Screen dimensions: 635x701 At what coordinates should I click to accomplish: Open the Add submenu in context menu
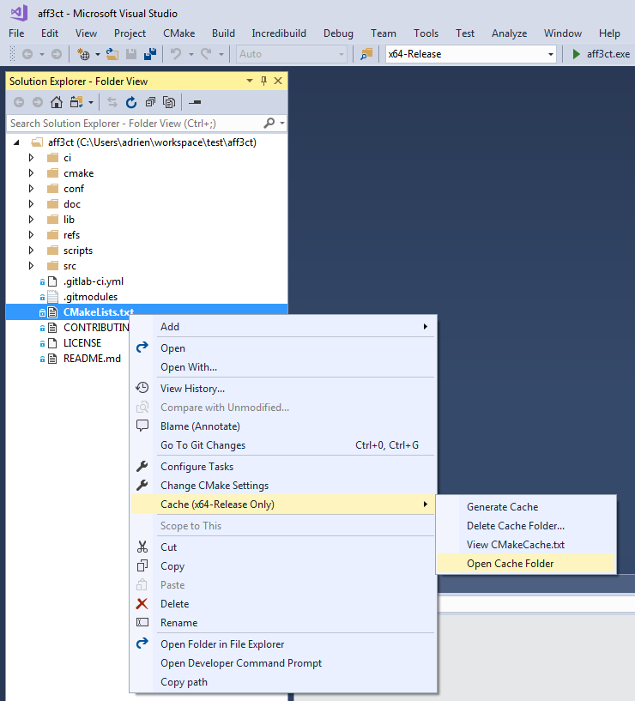coord(283,327)
